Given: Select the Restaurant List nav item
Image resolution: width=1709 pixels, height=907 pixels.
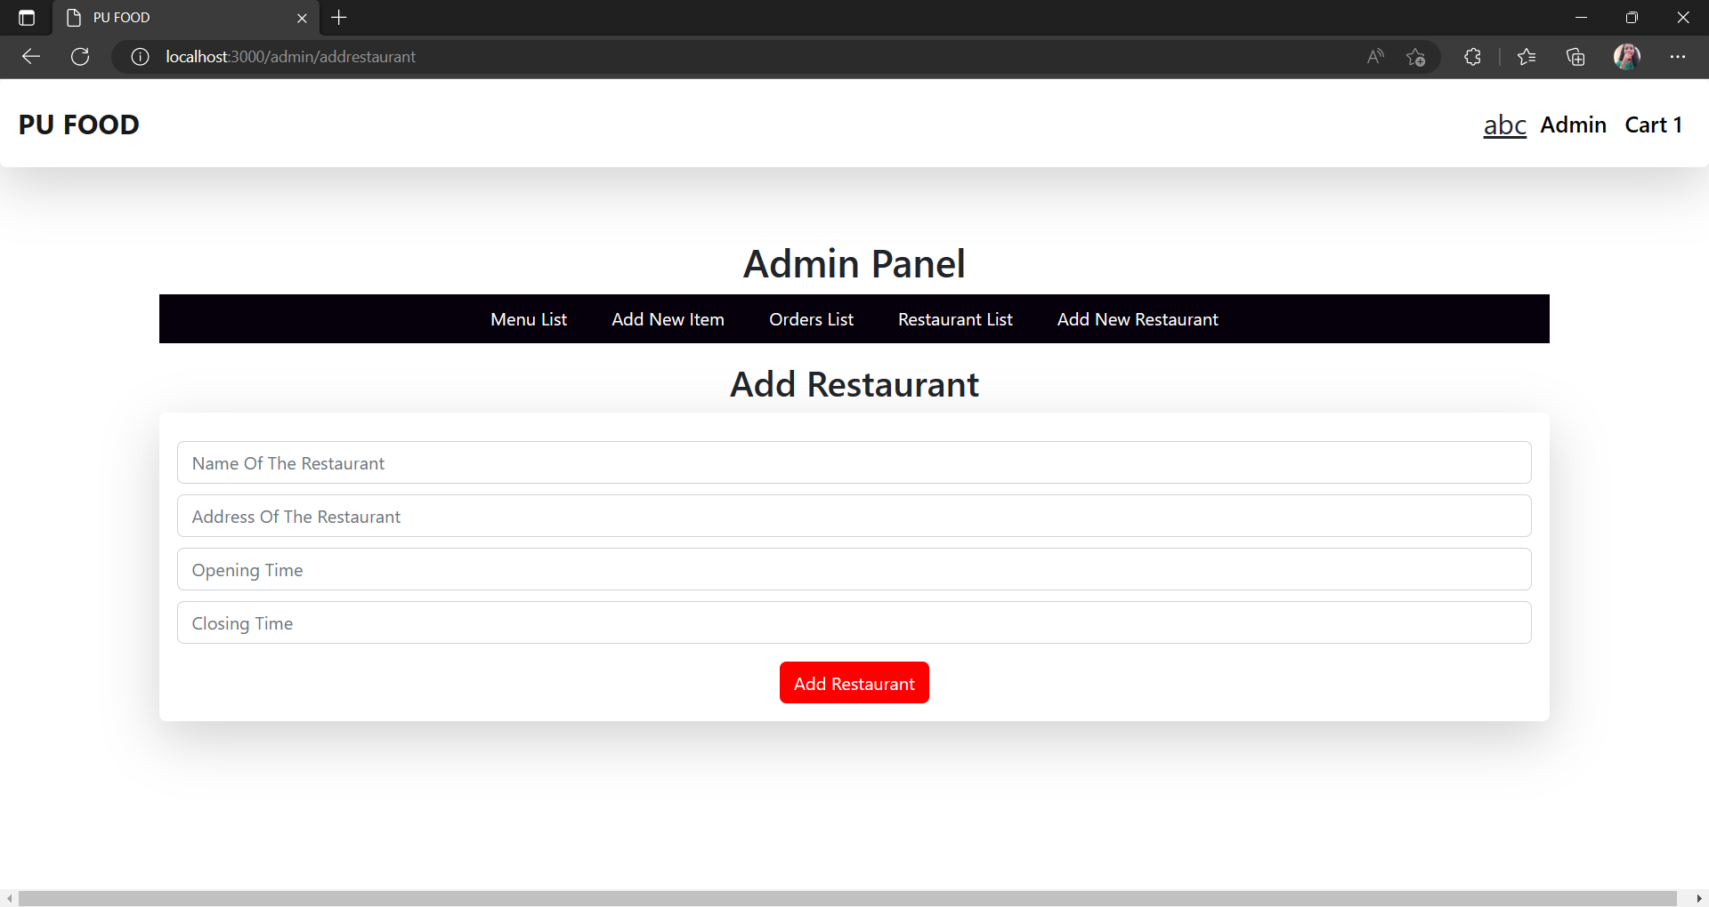Looking at the screenshot, I should 955,318.
